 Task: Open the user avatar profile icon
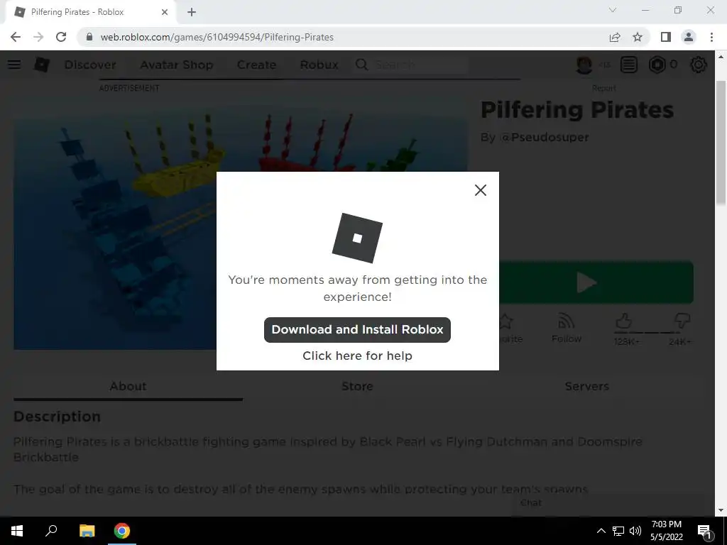pyautogui.click(x=584, y=65)
